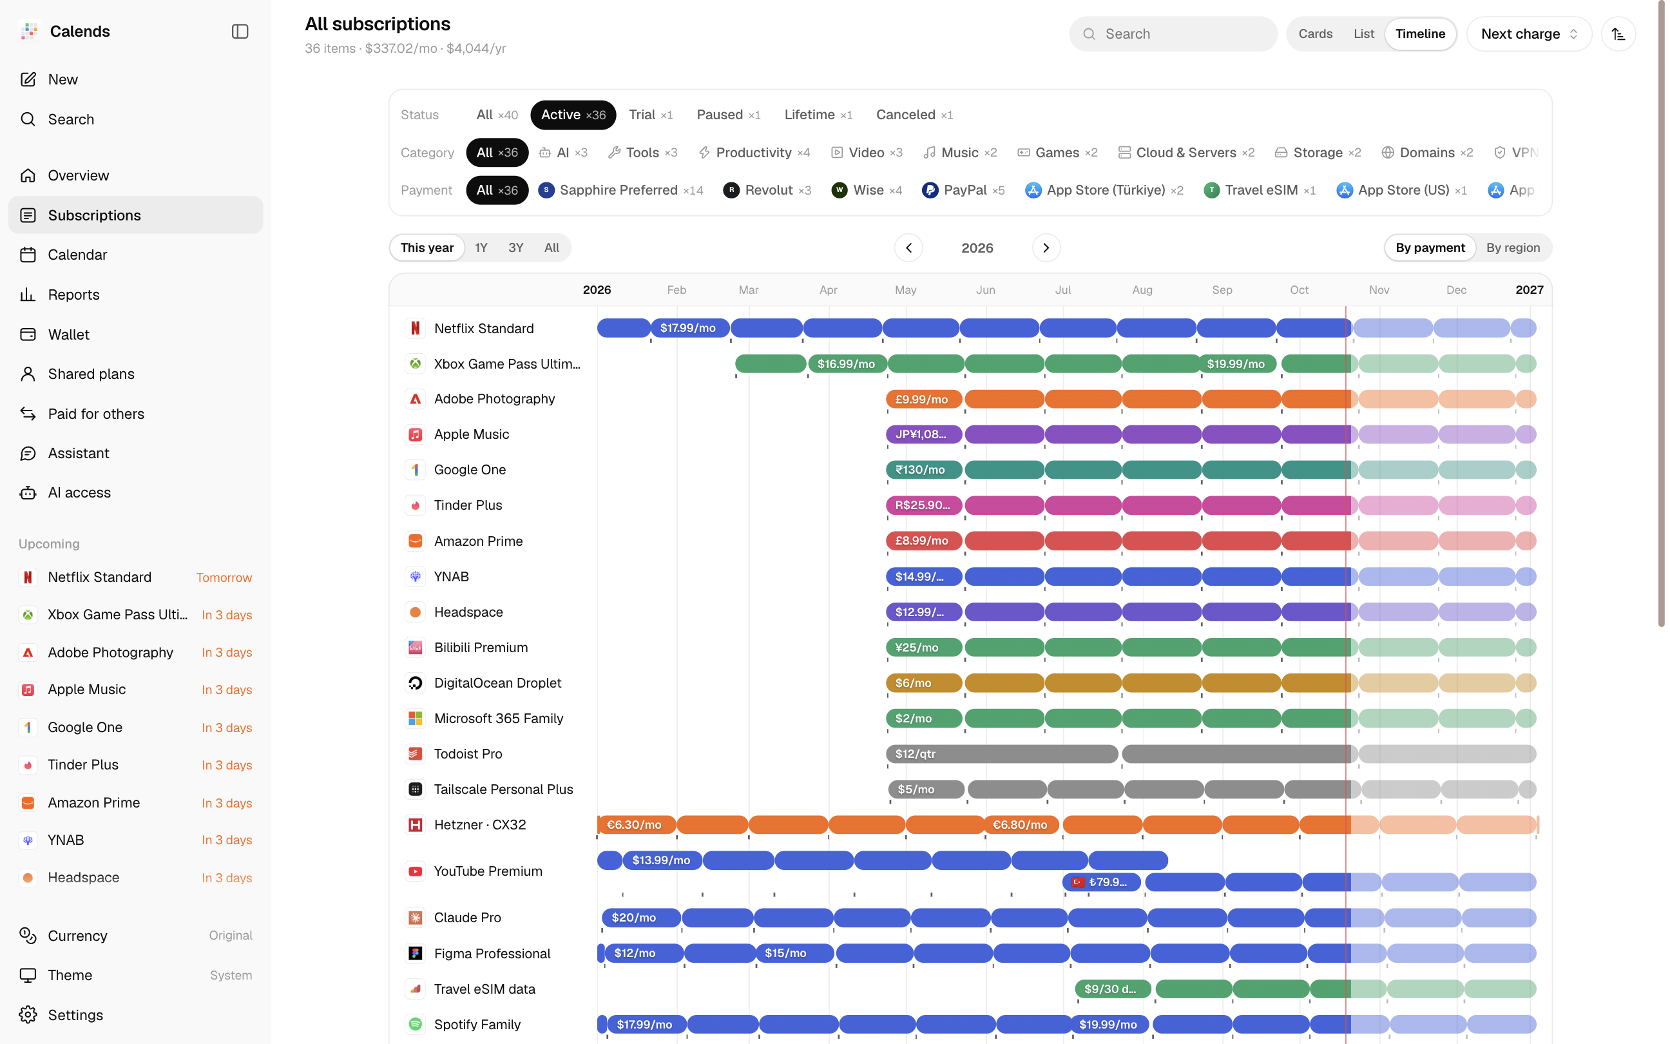Switch grouping to By region
The width and height of the screenshot is (1670, 1044).
tap(1513, 248)
